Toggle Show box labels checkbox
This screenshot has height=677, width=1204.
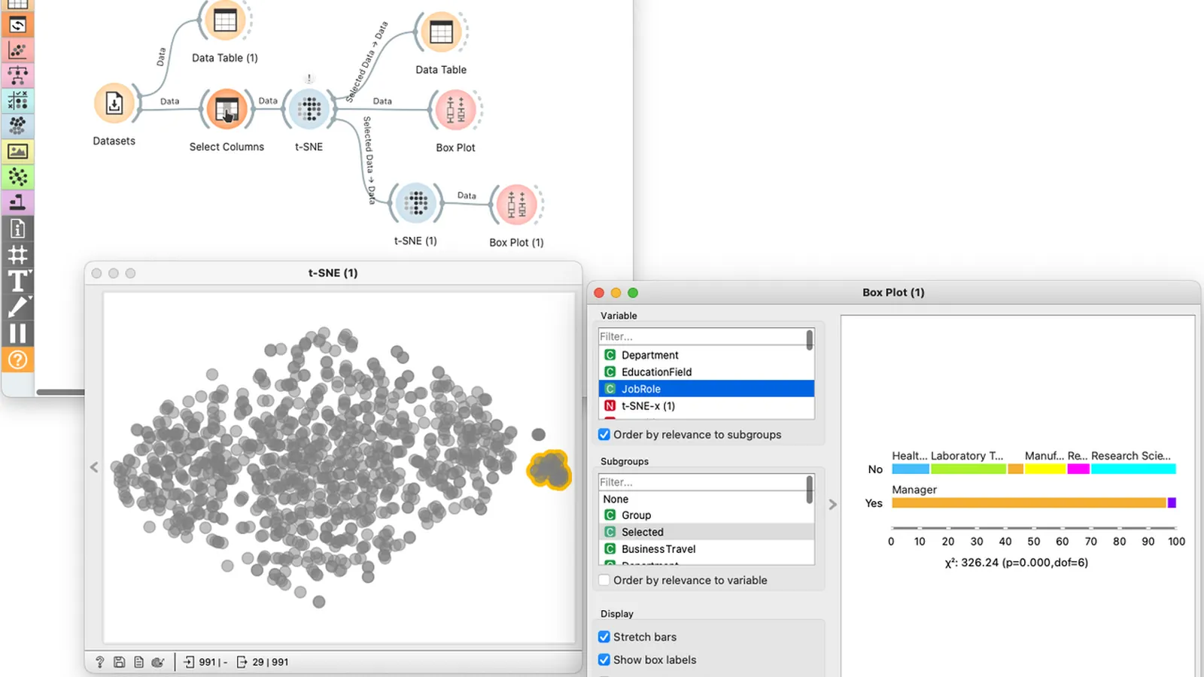pyautogui.click(x=604, y=660)
